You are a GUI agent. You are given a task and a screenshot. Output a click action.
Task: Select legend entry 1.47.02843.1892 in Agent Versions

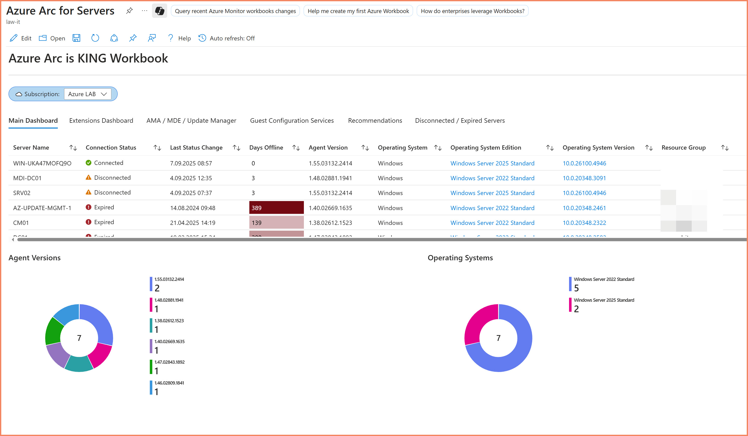(167, 367)
